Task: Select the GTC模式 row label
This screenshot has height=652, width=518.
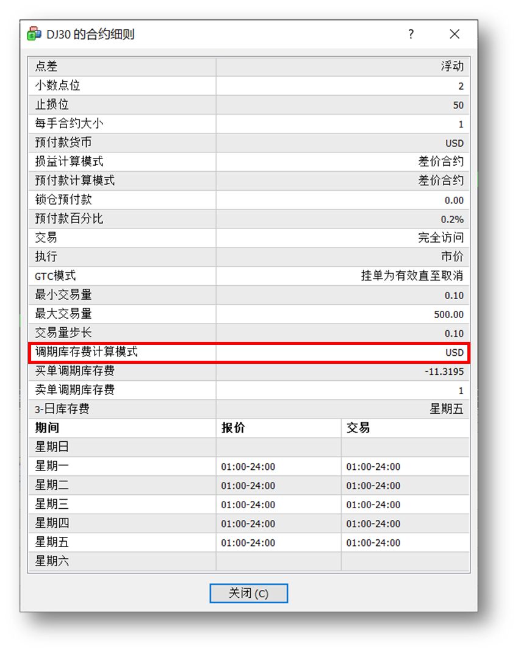Action: [56, 275]
